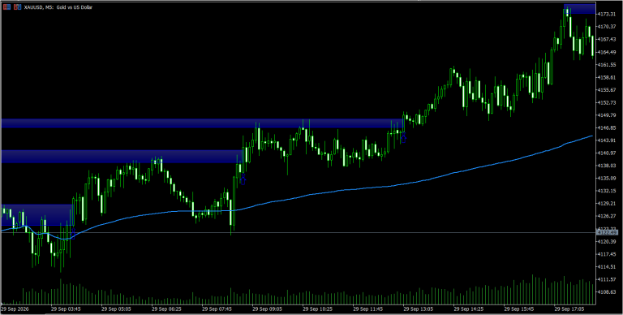The image size is (623, 315).
Task: Click the 4126.27 price scale label
Action: tap(607, 216)
